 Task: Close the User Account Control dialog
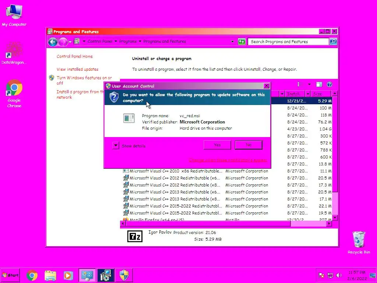pos(267,86)
